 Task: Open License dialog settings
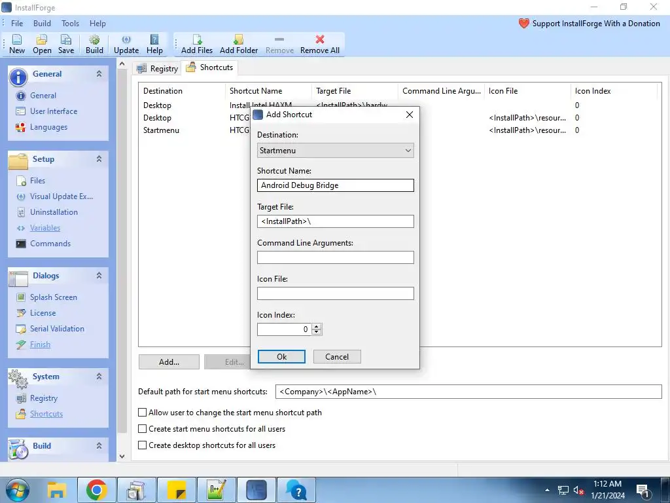click(x=43, y=313)
